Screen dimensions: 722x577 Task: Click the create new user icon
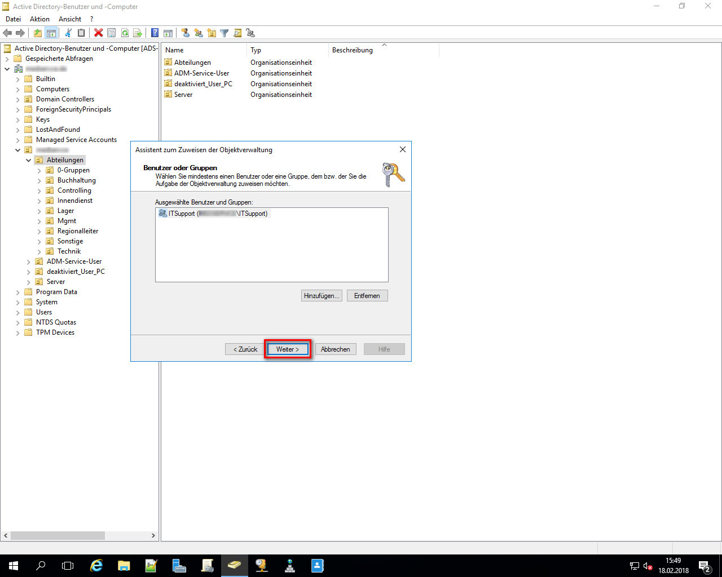pyautogui.click(x=185, y=33)
